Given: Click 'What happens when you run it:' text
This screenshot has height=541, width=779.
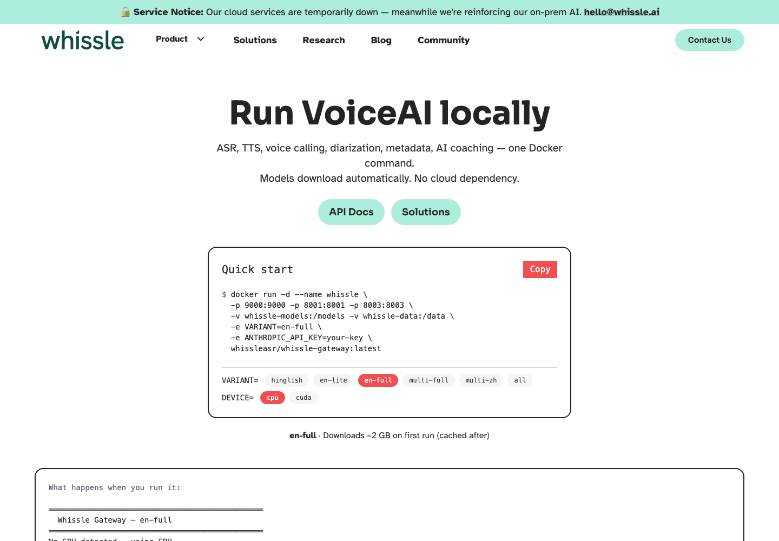Looking at the screenshot, I should [x=114, y=487].
